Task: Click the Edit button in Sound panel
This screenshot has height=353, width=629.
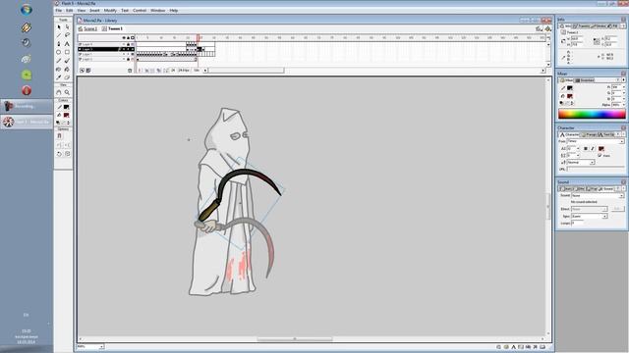Action: click(618, 209)
